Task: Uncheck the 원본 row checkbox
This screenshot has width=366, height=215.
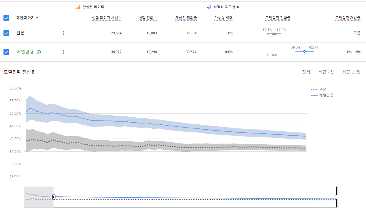Action: point(6,33)
